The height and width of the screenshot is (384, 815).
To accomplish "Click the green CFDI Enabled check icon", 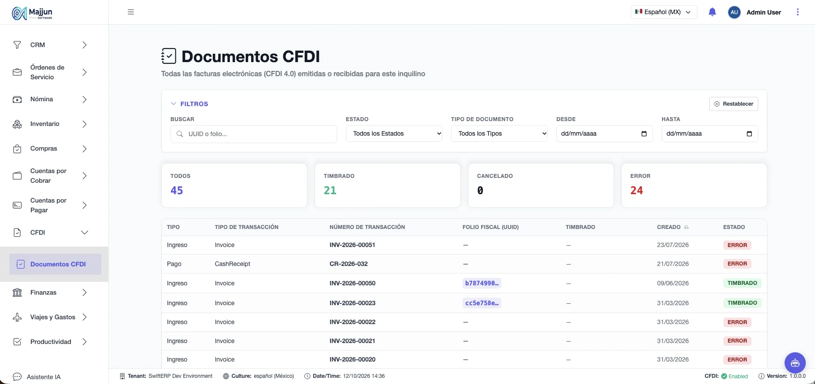I will click(x=724, y=376).
